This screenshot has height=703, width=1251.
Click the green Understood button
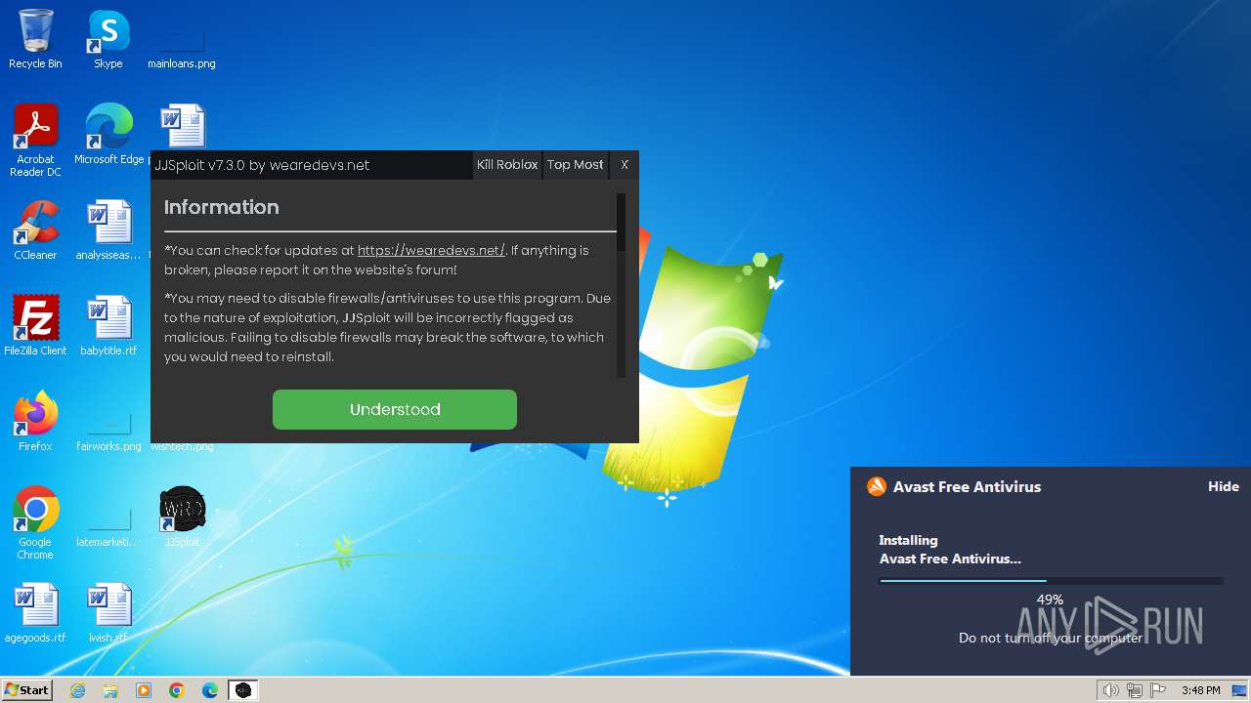tap(395, 409)
